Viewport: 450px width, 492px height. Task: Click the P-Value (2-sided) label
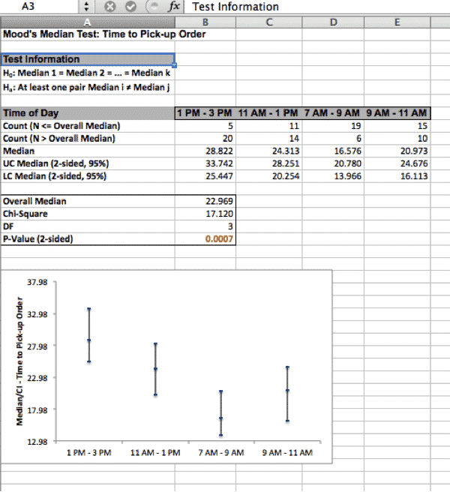coord(37,239)
